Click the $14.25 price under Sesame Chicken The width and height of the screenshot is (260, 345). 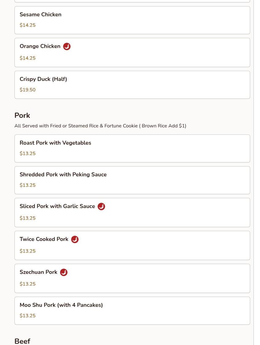pos(28,25)
